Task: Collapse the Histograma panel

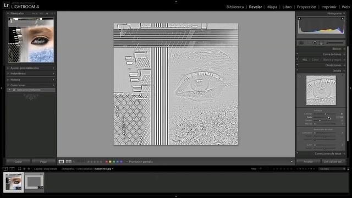Action: tap(344, 13)
